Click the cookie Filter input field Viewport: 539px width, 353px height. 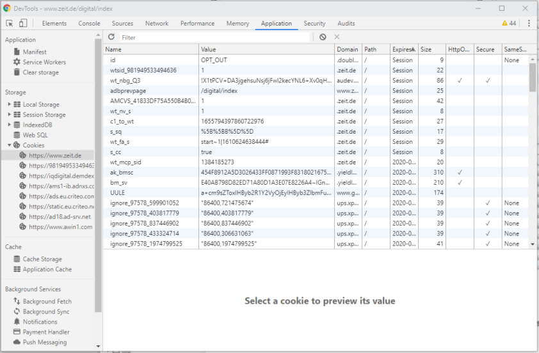(215, 38)
